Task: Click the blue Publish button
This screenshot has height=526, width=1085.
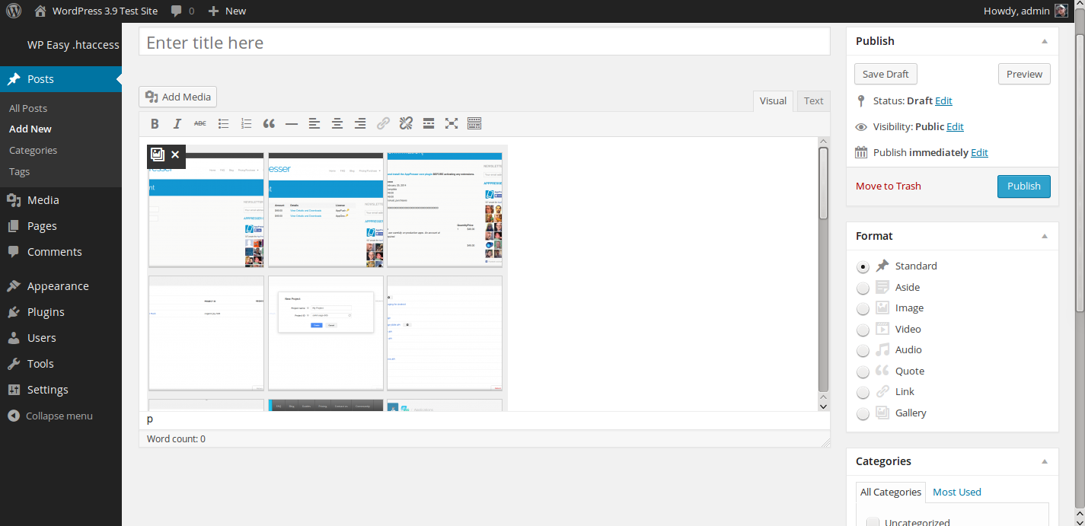Action: tap(1023, 186)
